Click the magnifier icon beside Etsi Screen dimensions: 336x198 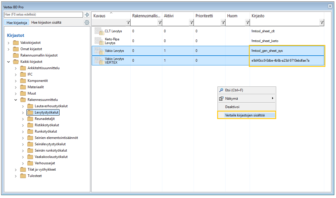coord(221,90)
